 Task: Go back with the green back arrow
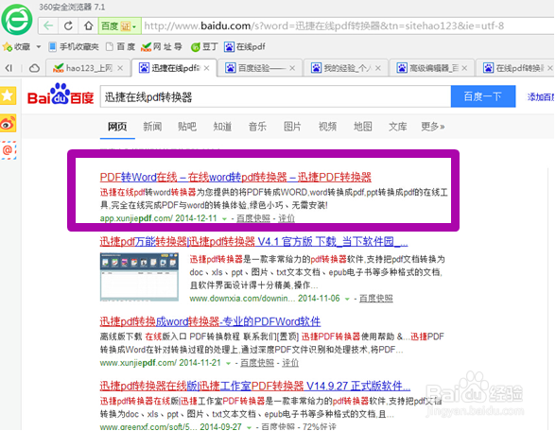pyautogui.click(x=48, y=26)
